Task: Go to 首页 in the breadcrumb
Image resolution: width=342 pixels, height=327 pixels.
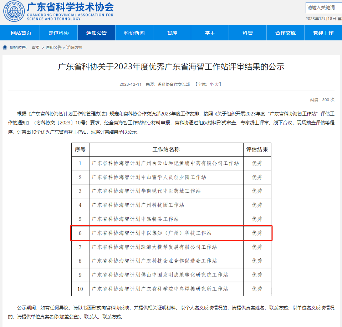Action: [x=36, y=48]
